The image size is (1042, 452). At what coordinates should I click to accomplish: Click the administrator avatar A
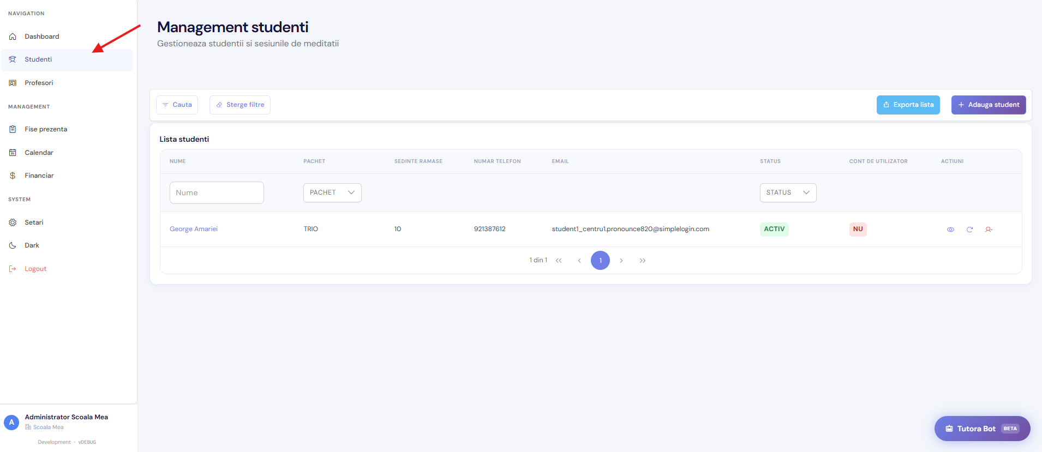[11, 423]
